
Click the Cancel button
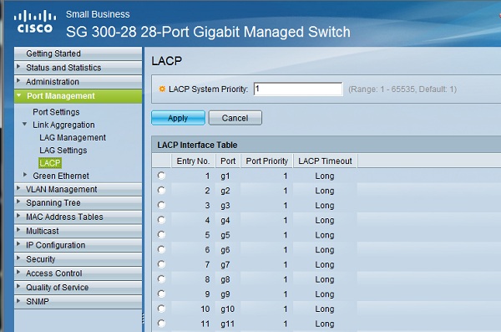235,118
